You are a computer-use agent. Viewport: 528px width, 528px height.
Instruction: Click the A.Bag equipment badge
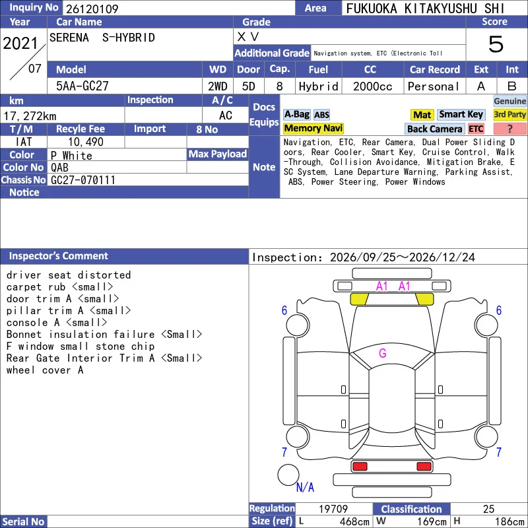tap(296, 114)
